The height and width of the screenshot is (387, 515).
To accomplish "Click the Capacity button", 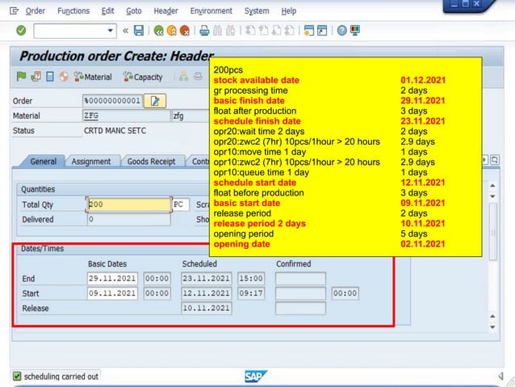I will (143, 78).
